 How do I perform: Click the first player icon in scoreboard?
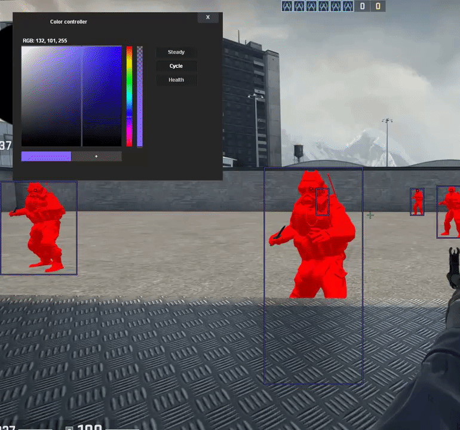click(287, 6)
